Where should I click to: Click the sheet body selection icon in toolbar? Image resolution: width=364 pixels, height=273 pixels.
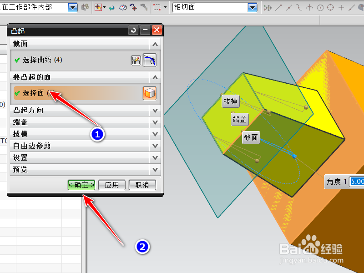tap(123, 8)
